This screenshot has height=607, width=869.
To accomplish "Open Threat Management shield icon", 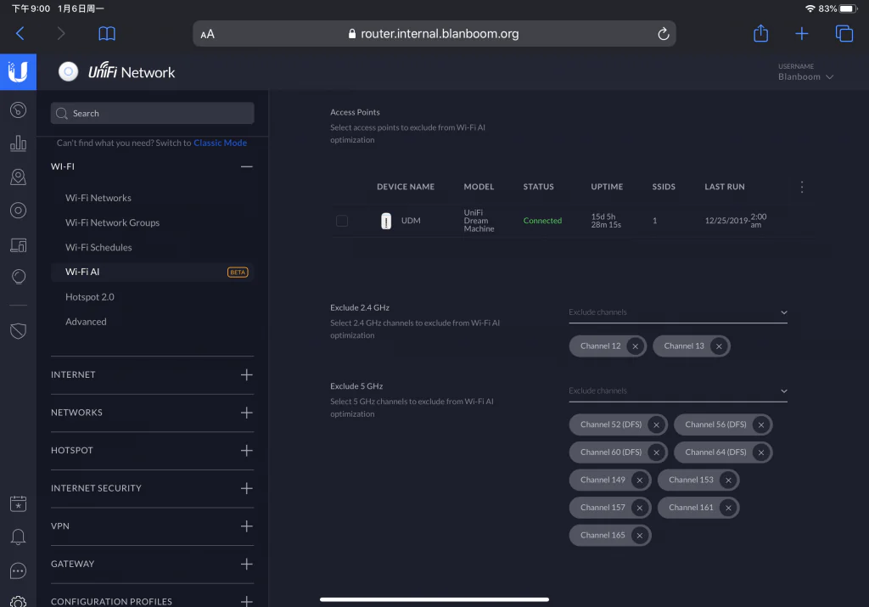I will (x=19, y=331).
